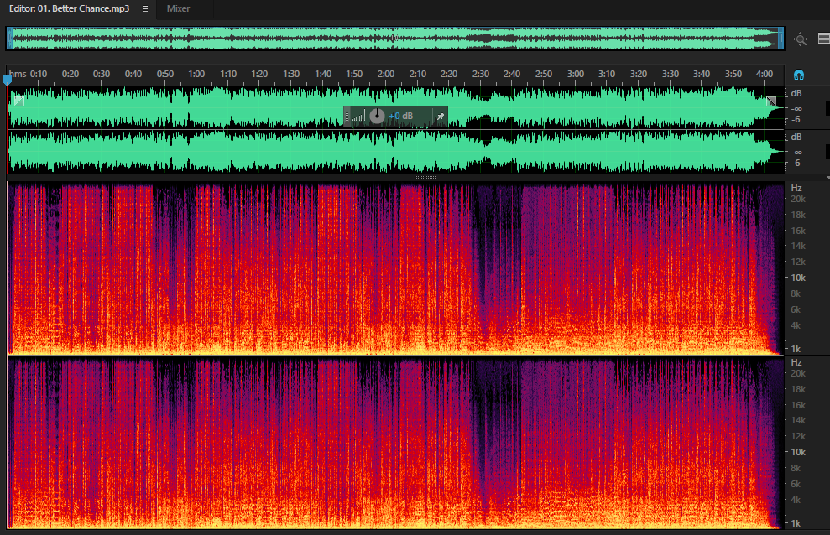This screenshot has width=830, height=535.
Task: Click the 1:00 mark on the time ruler
Action: point(196,74)
